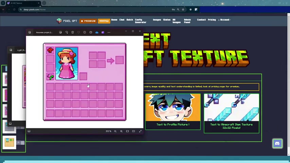Click the zoom in magnifier in Photos bottom bar
290x163 pixels.
[121, 131]
